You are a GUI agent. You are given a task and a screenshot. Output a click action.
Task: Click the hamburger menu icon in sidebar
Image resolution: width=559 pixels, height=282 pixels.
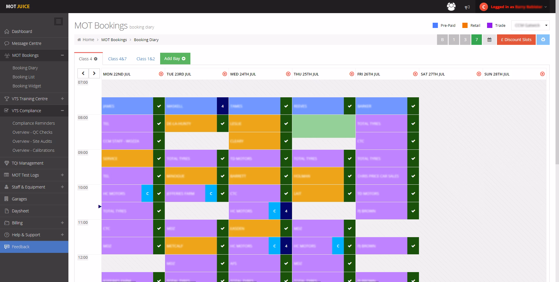pyautogui.click(x=59, y=21)
